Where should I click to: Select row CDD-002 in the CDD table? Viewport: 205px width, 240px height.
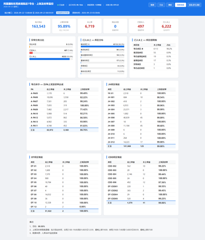pos(141,166)
